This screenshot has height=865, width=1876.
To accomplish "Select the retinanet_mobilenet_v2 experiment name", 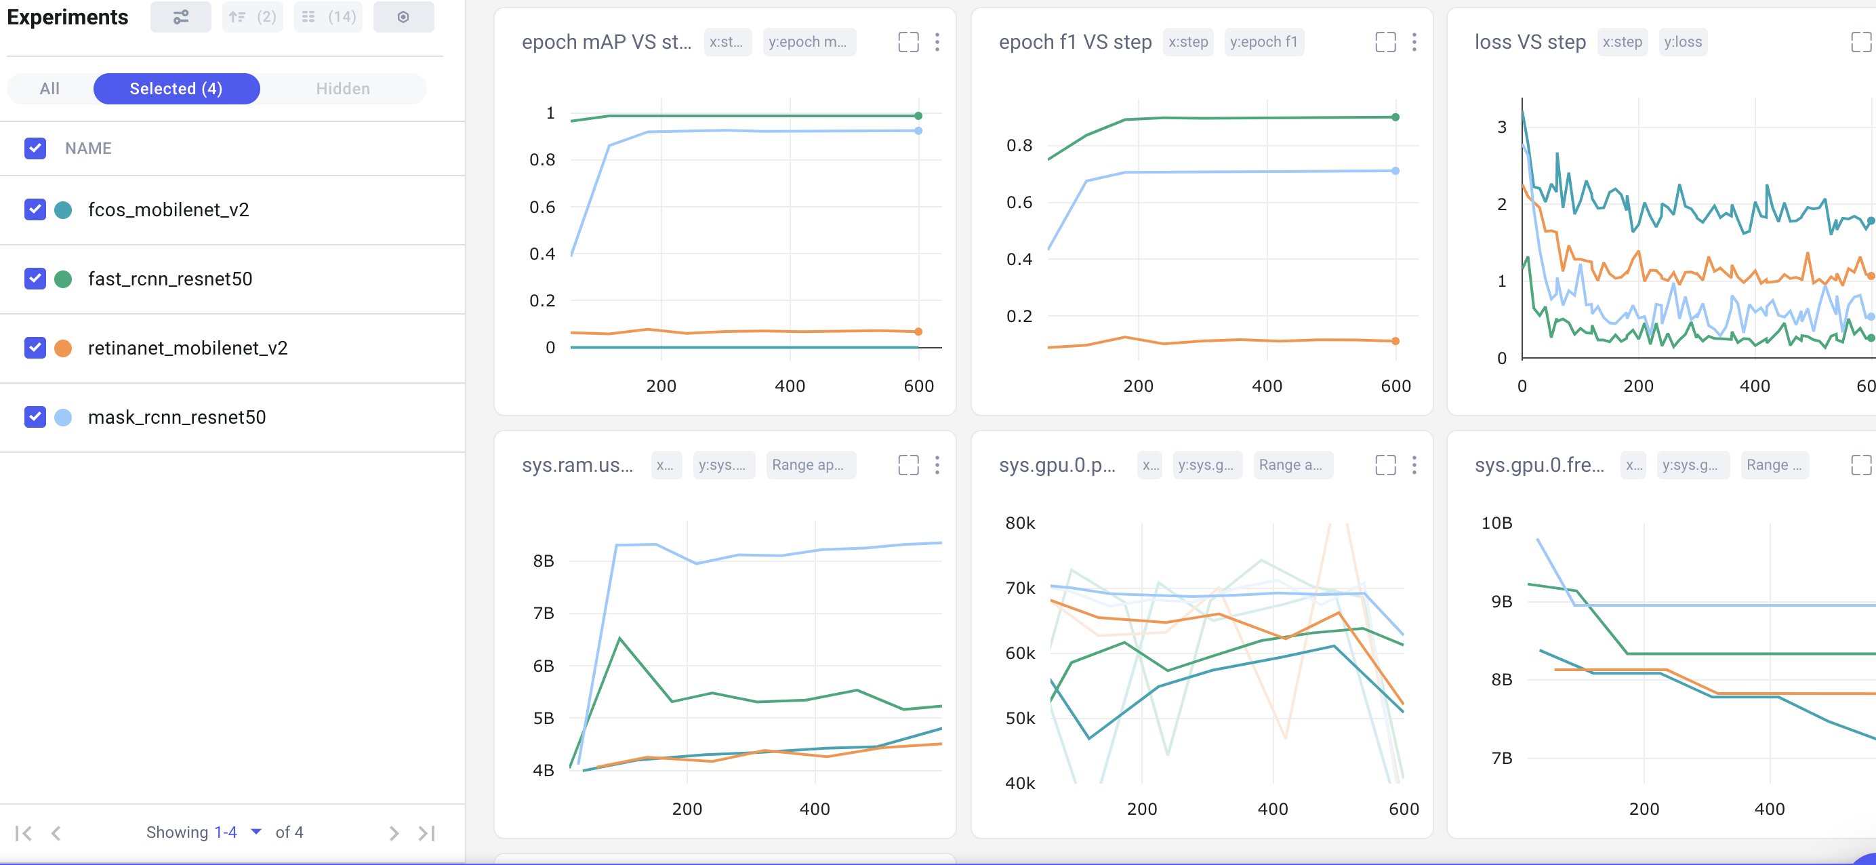I will 188,348.
